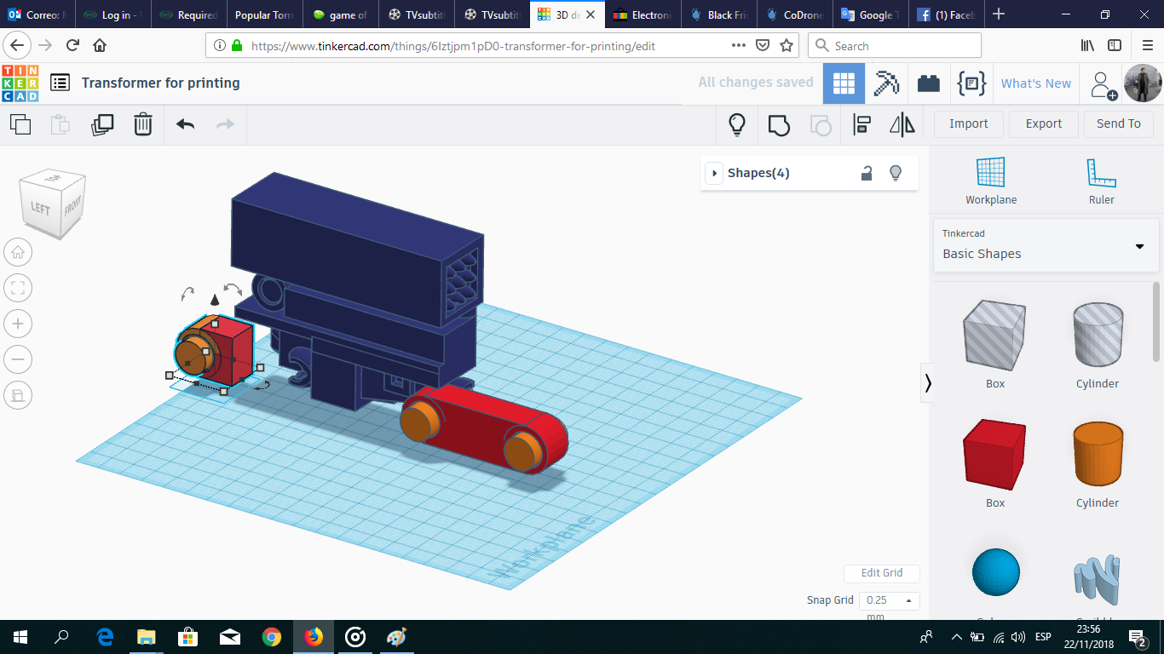Screen dimensions: 1164x654
Task: Click the Show All lightbulb icon
Action: pyautogui.click(x=737, y=124)
